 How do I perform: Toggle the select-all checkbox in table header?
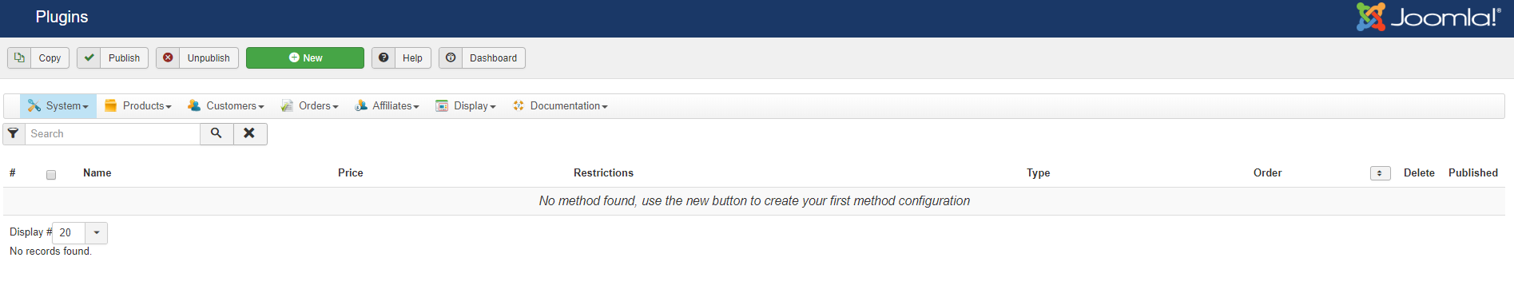tap(51, 174)
